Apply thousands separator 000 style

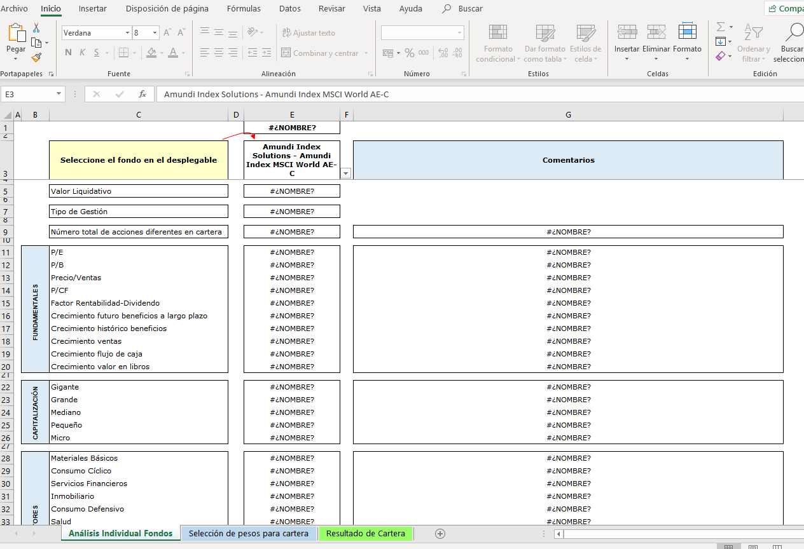[423, 53]
